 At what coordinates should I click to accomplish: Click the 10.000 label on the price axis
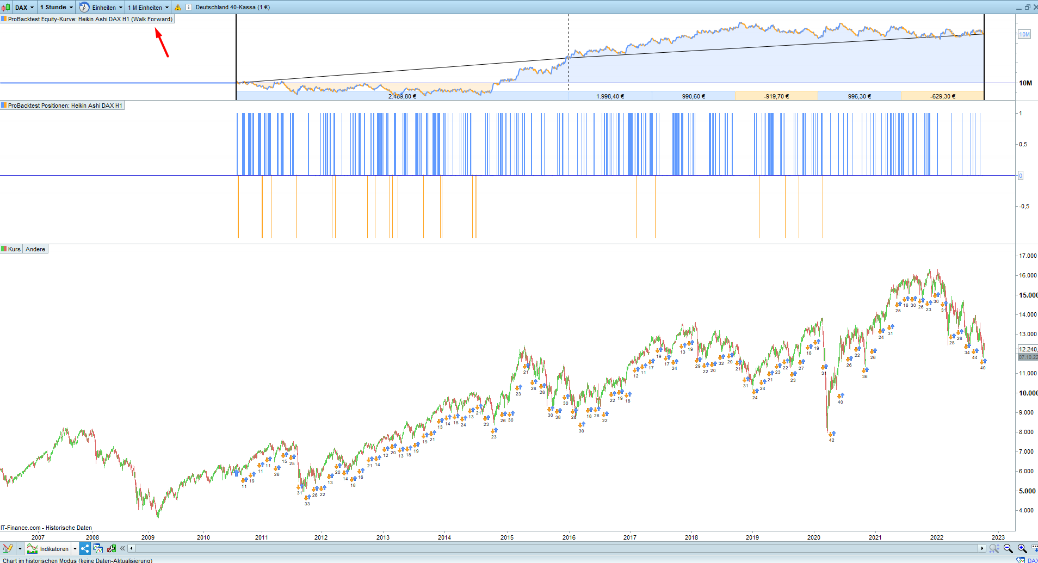click(x=1028, y=393)
